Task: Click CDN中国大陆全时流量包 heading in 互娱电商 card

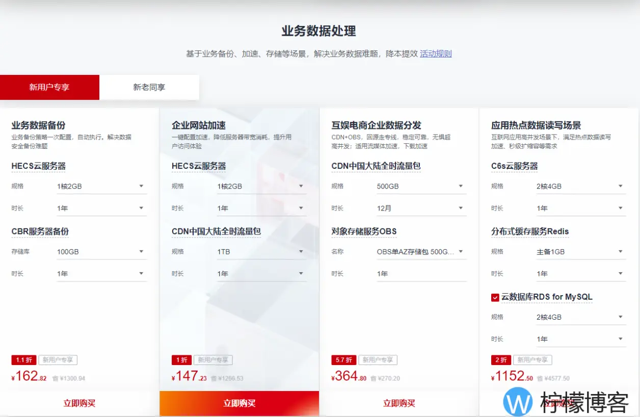Action: click(376, 166)
